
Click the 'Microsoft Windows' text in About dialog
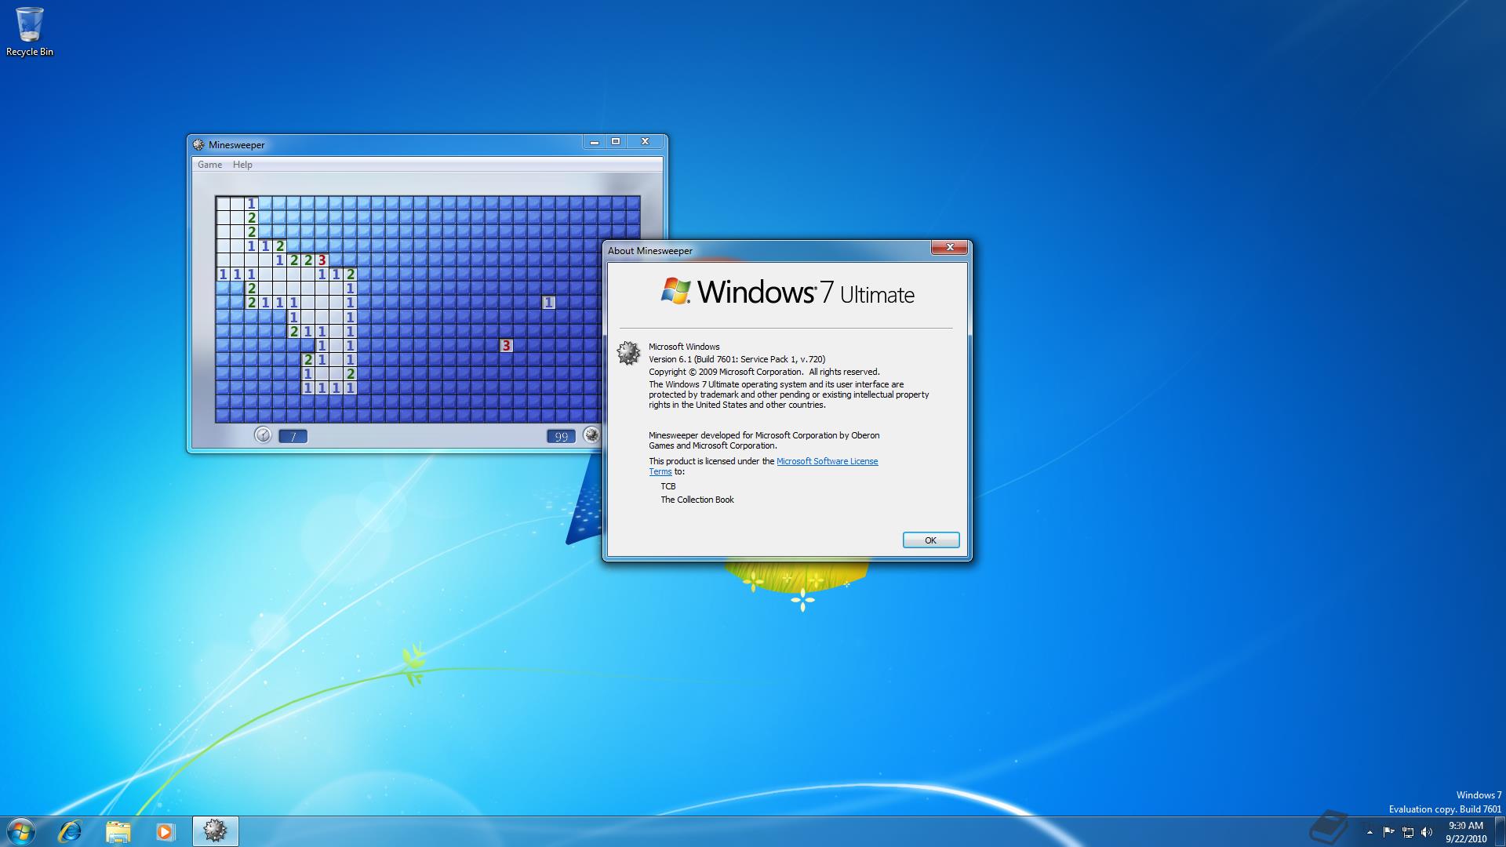(x=684, y=347)
